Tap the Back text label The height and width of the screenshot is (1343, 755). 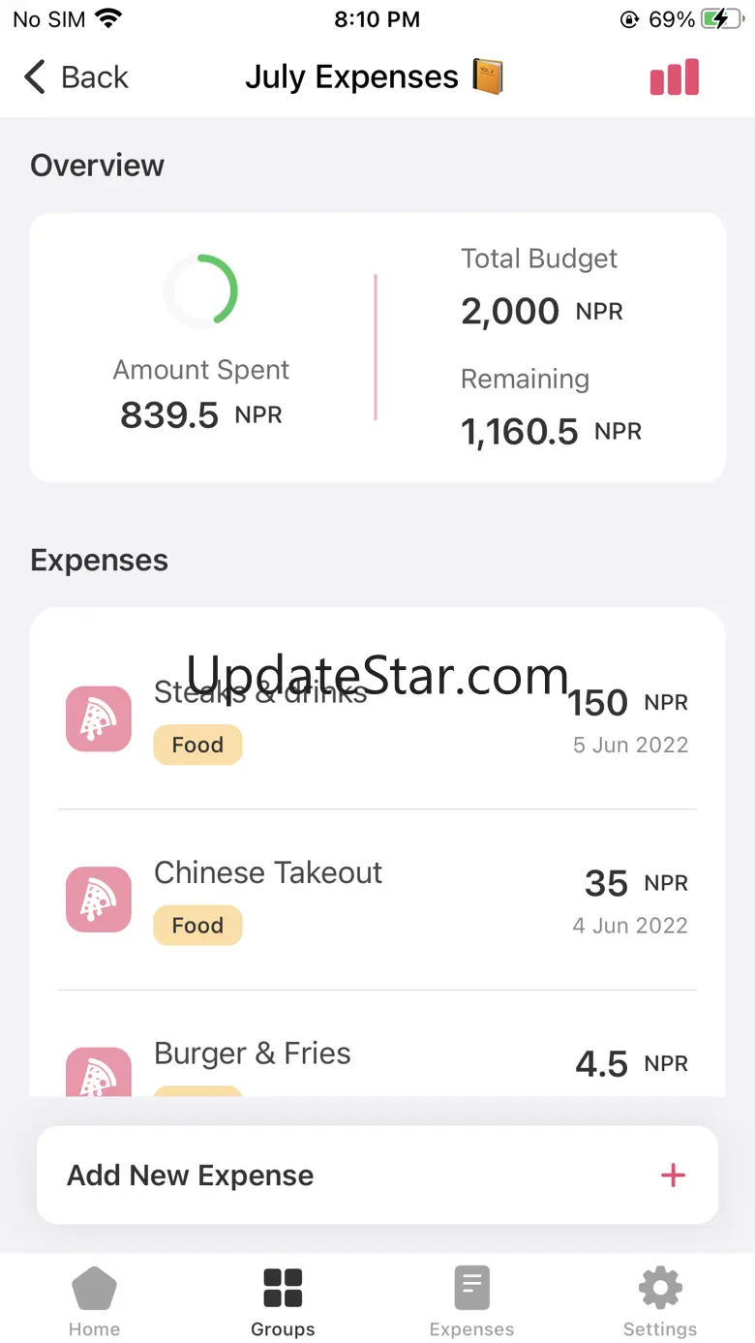click(x=95, y=77)
